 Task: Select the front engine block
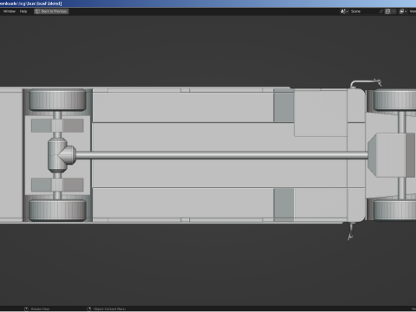point(392,155)
